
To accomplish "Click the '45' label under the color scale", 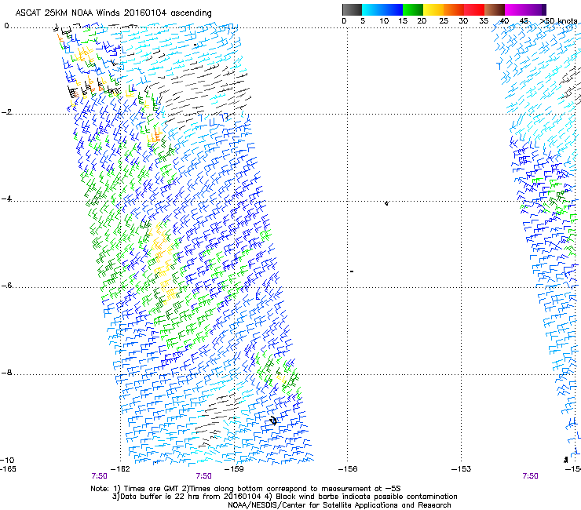I will (524, 21).
